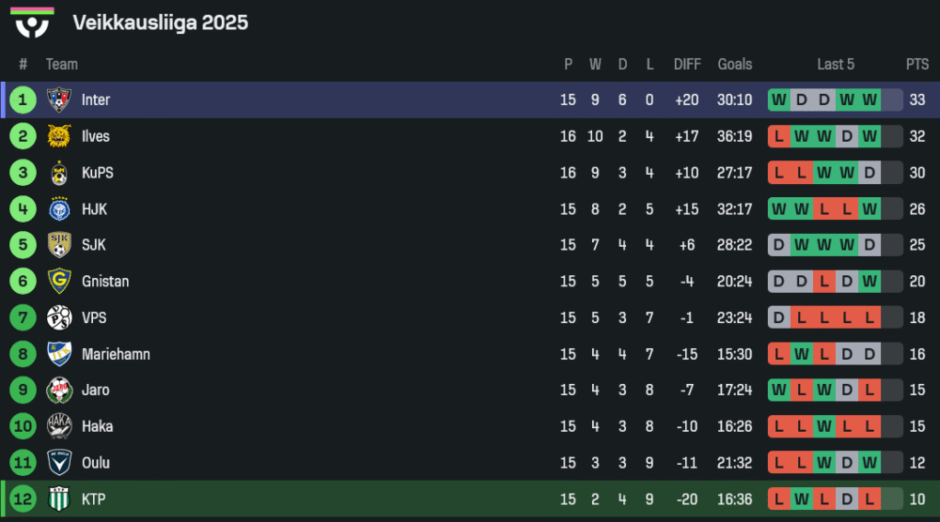This screenshot has width=940, height=522.
Task: Click the Gnistan club crest
Action: tap(59, 282)
